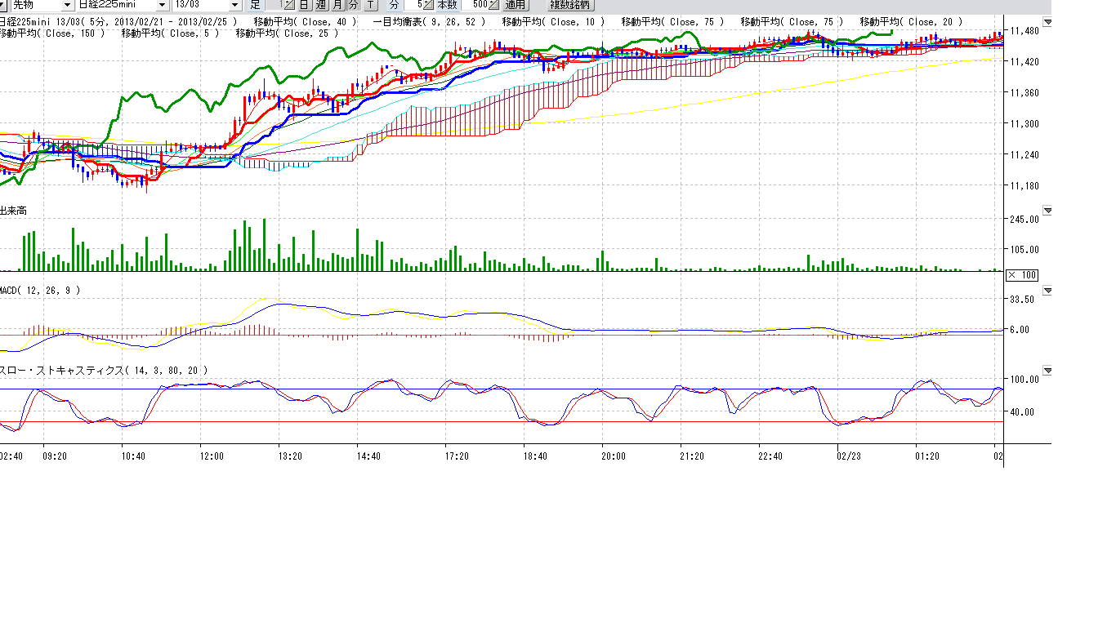Open the 出来高 volume panel menu arrow
The image size is (1116, 627).
tap(1047, 211)
